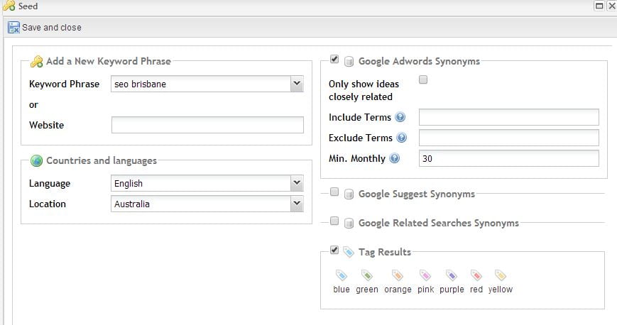The height and width of the screenshot is (325, 617).
Task: Expand the Keyword Phrase dropdown arrow
Action: (297, 84)
